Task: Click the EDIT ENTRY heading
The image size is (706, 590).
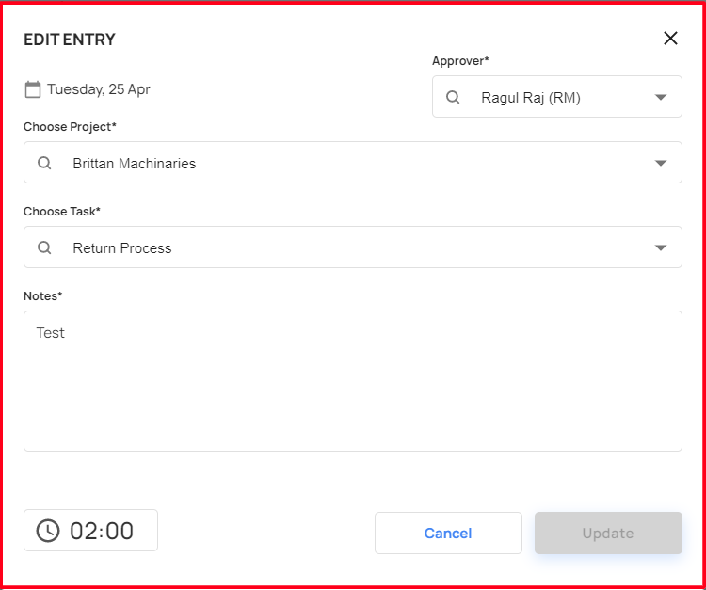Action: tap(70, 40)
